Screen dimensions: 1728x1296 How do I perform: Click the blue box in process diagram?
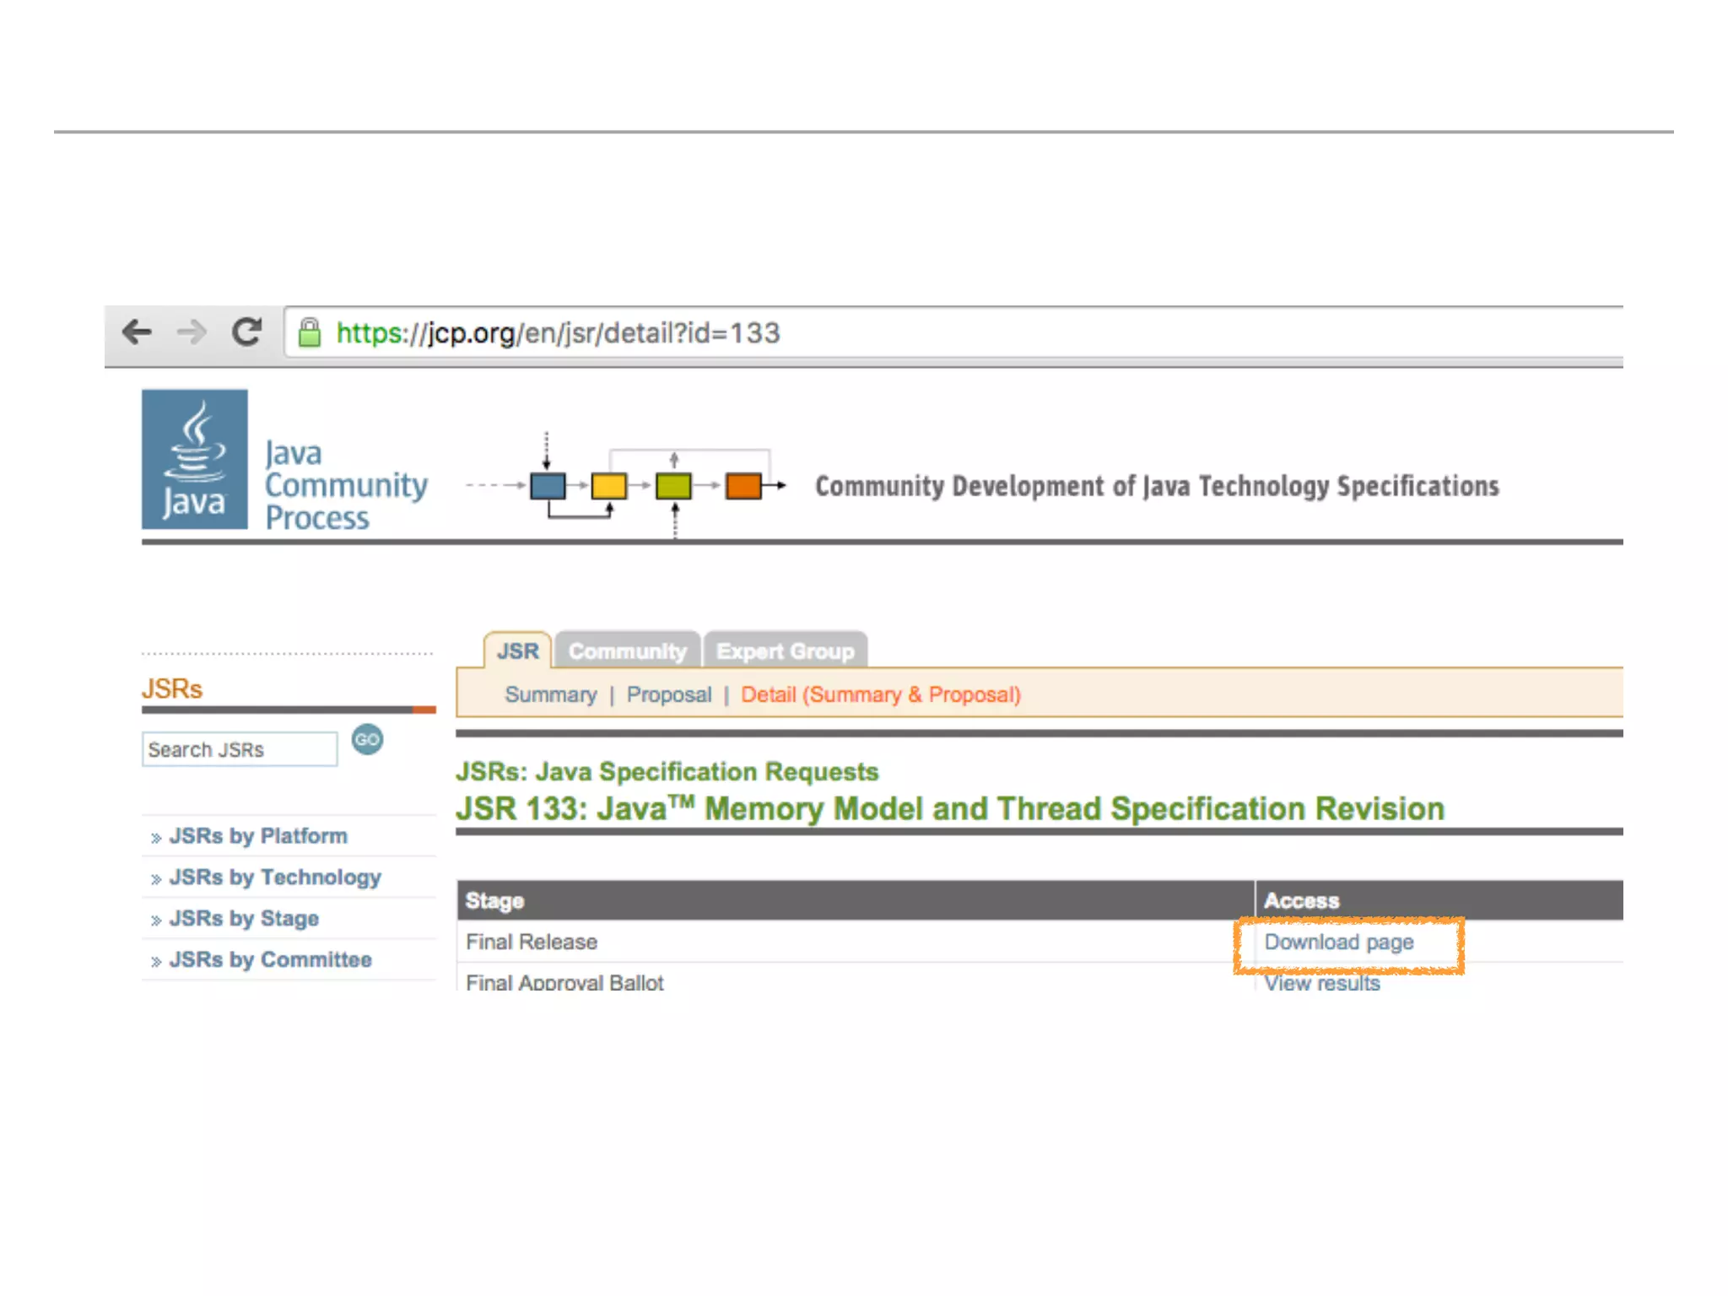pyautogui.click(x=548, y=486)
